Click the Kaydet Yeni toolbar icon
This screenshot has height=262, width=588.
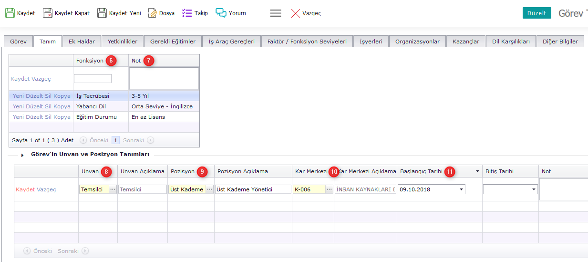point(102,13)
